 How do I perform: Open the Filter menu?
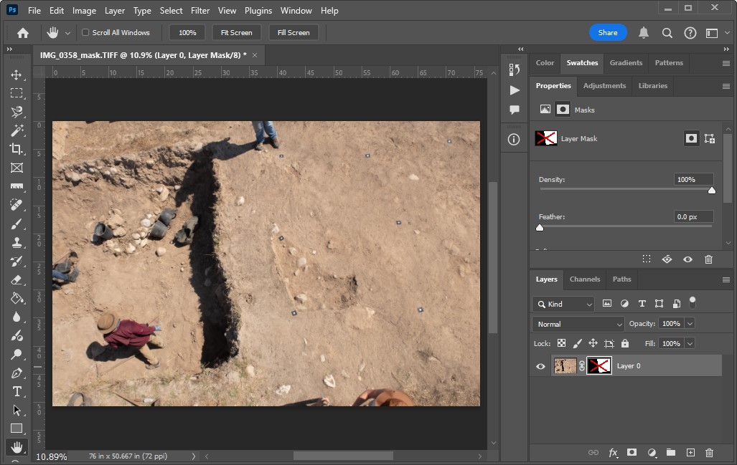pos(200,11)
